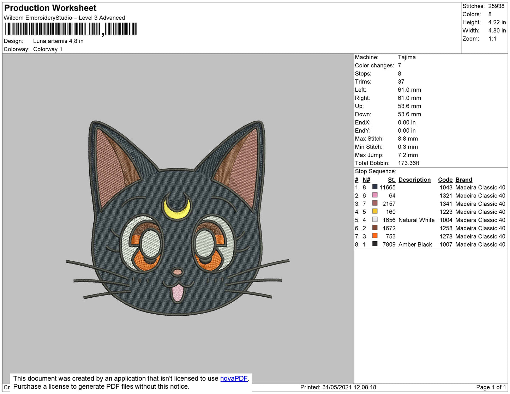This screenshot has height=394, width=510.
Task: Click the Brand column header
Action: [463, 180]
